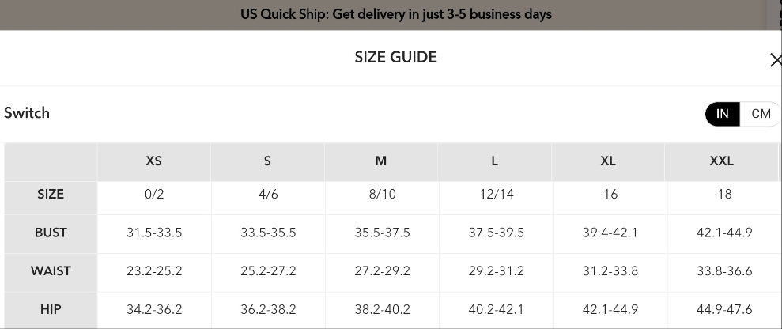
Task: Click the US Quick Ship banner
Action: click(395, 14)
